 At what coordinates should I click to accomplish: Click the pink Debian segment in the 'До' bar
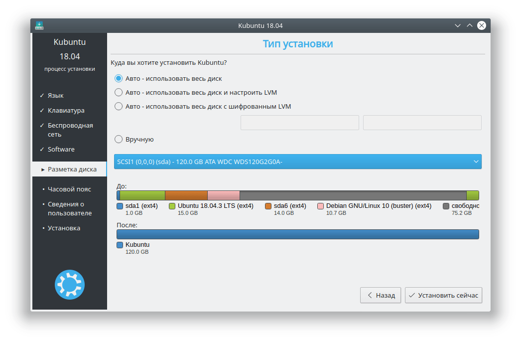pyautogui.click(x=224, y=195)
